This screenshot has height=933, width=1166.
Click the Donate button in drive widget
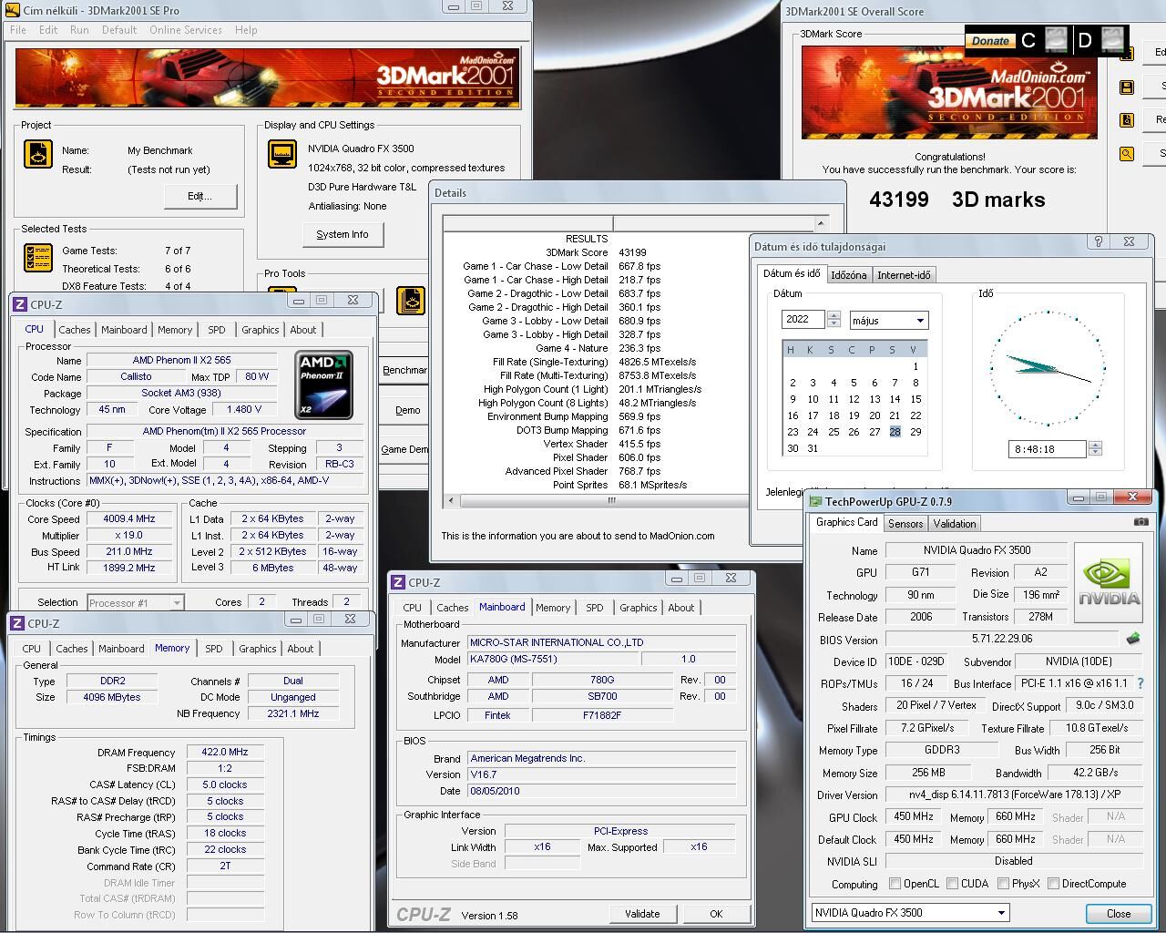990,40
